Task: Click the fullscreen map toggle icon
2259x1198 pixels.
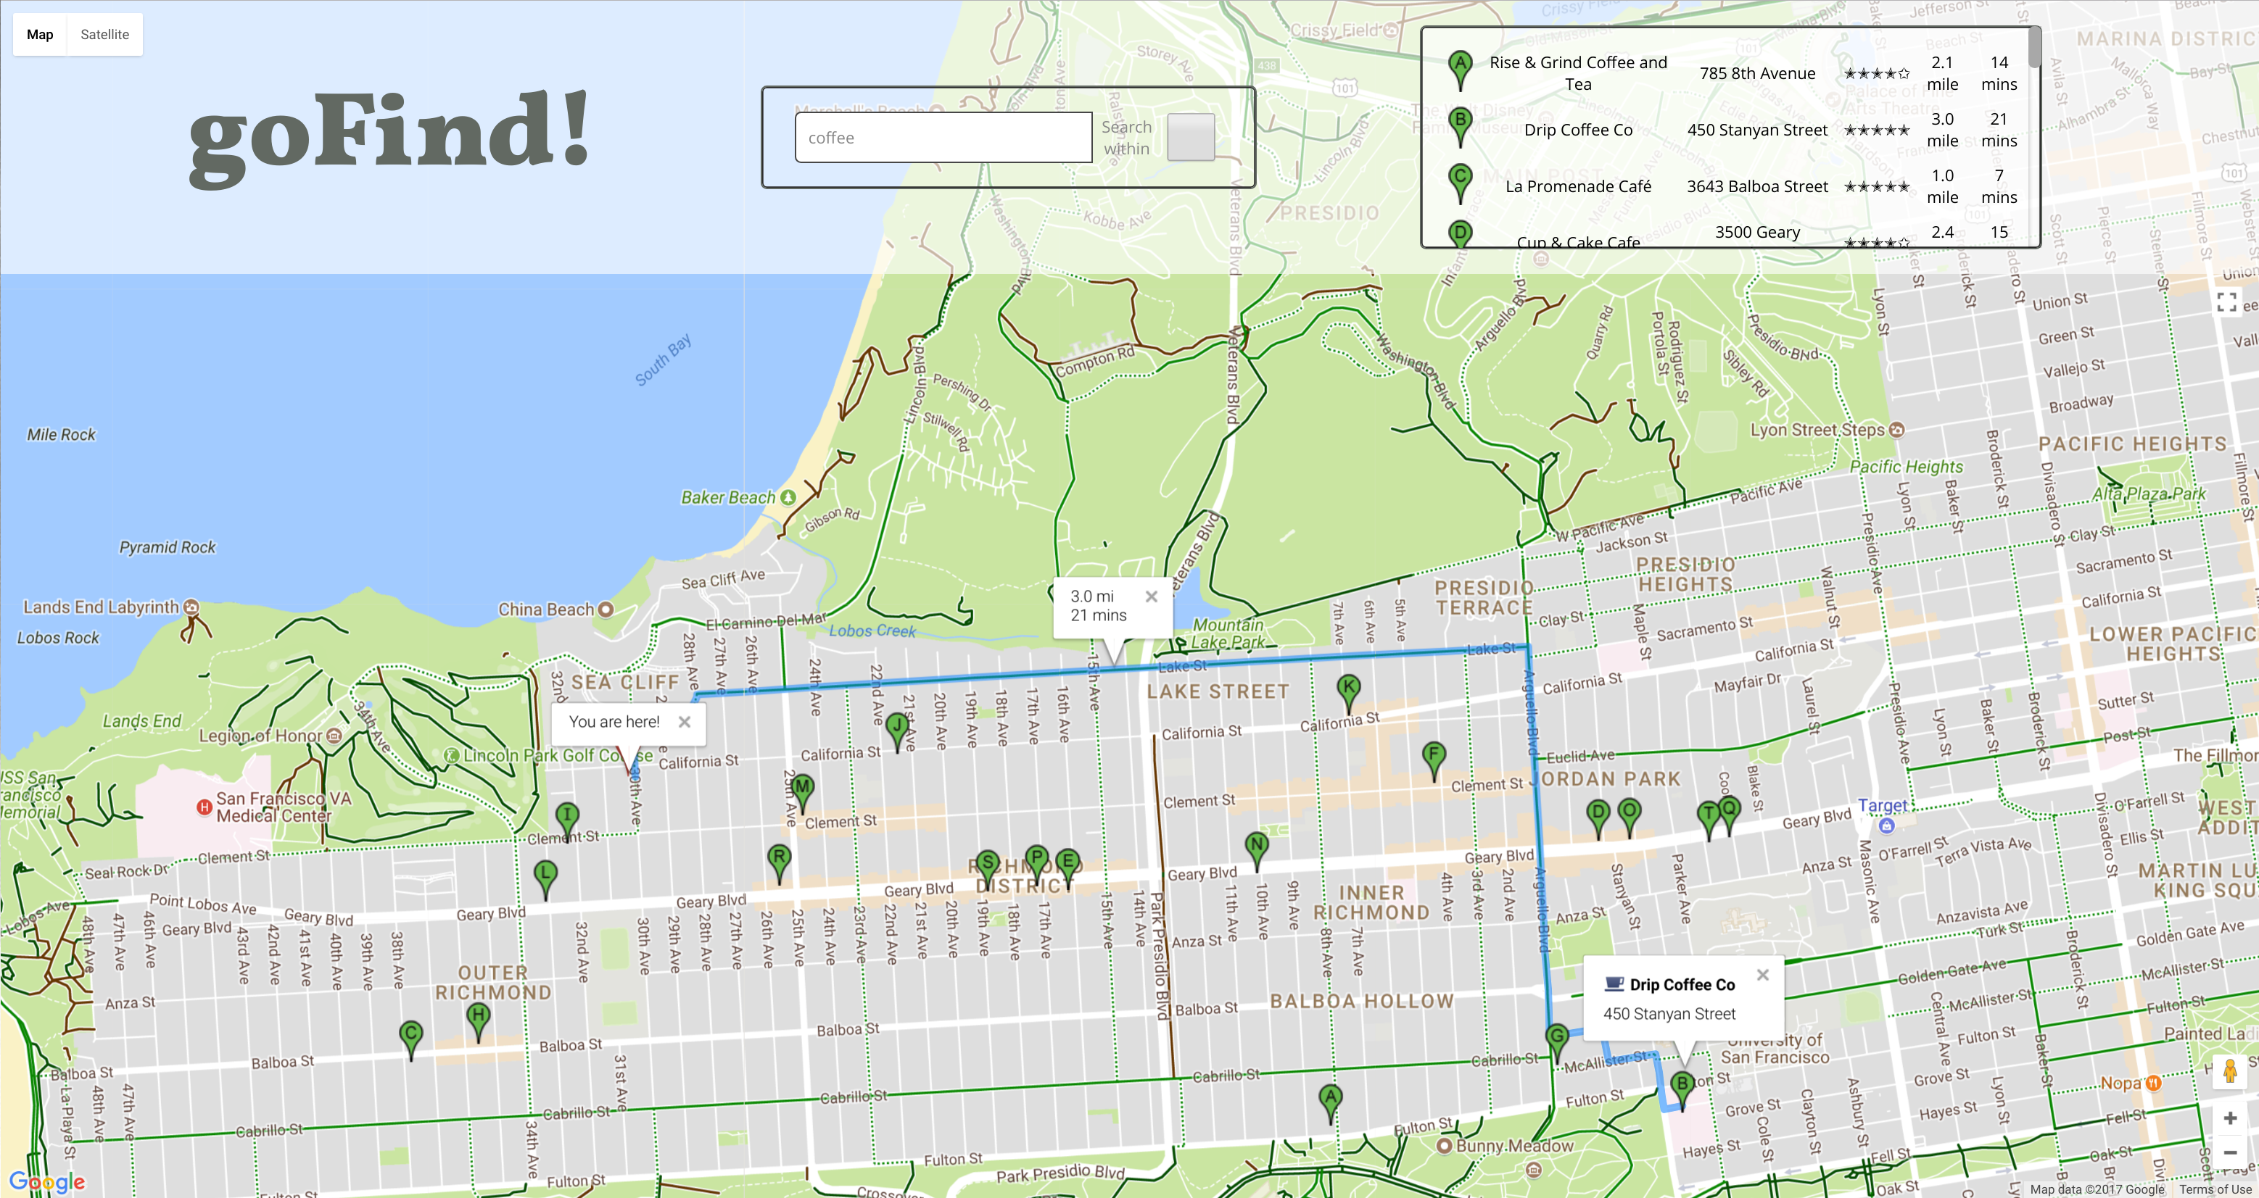Action: [x=2226, y=302]
